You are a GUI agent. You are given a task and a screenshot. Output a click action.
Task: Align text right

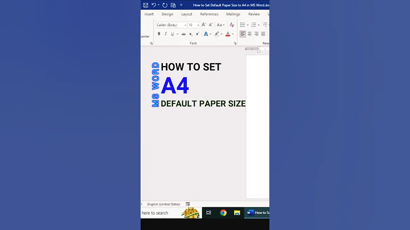[256, 34]
